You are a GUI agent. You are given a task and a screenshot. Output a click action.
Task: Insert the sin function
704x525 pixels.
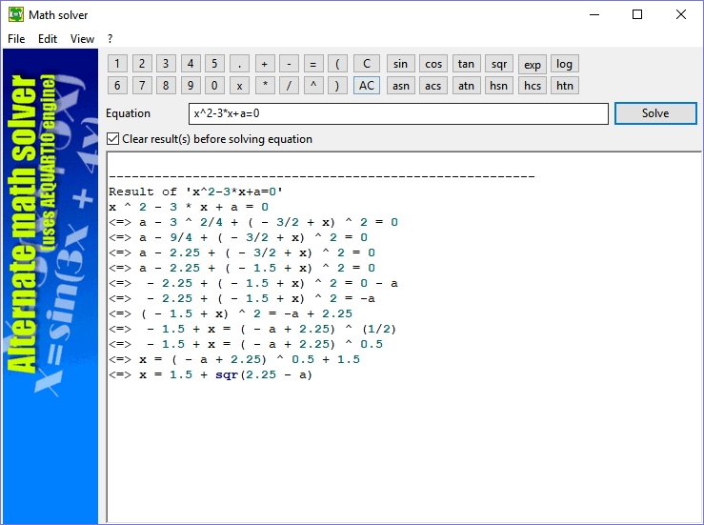(x=400, y=64)
